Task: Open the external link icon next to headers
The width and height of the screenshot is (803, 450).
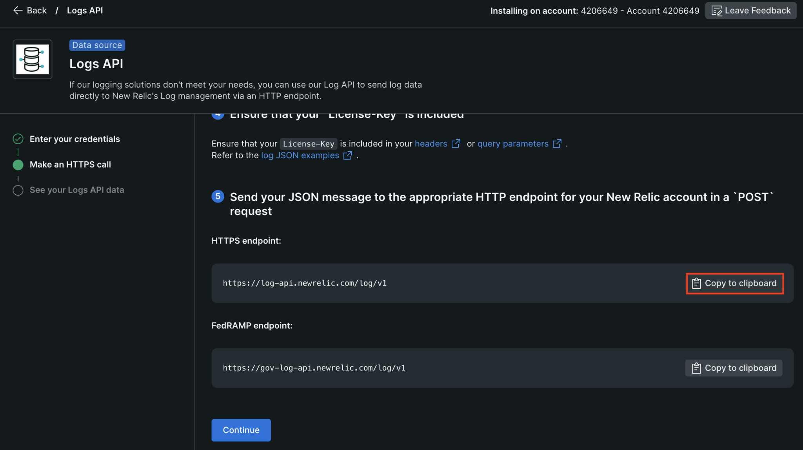Action: [x=456, y=143]
